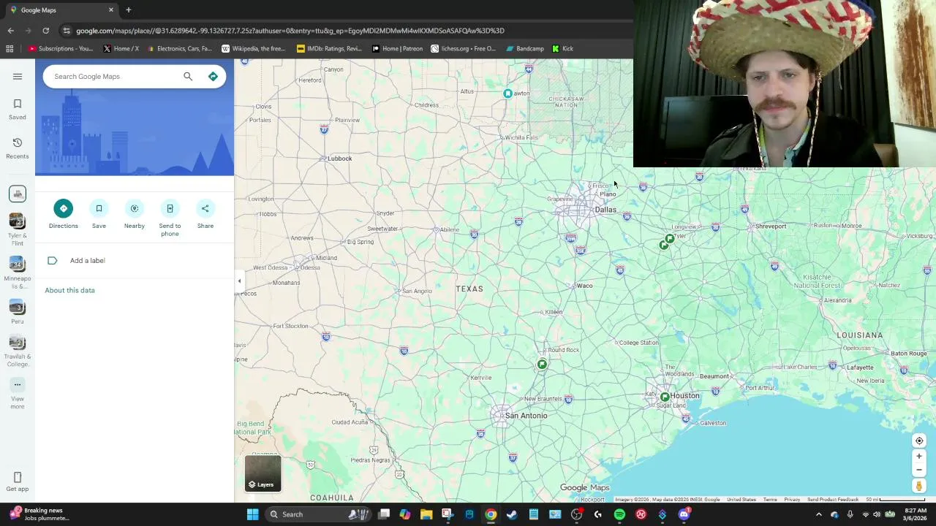
Task: Open the Google Maps hamburger menu
Action: click(x=18, y=76)
